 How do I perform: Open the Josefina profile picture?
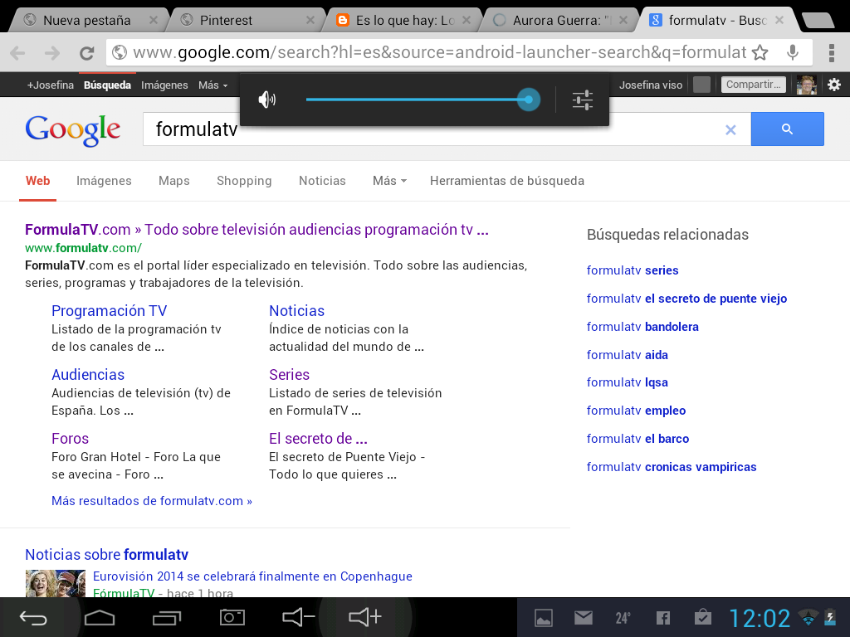(807, 85)
